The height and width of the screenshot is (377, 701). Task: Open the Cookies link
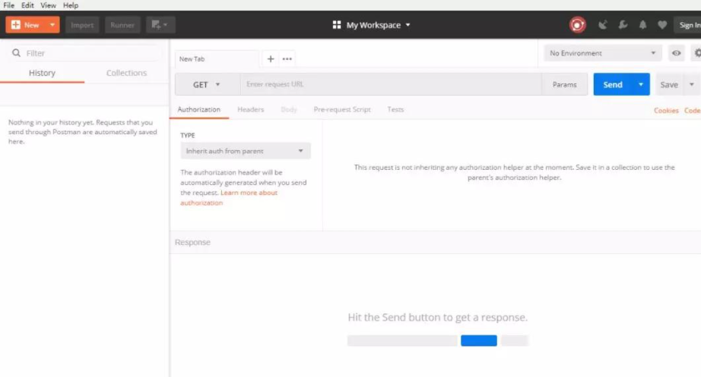tap(666, 111)
